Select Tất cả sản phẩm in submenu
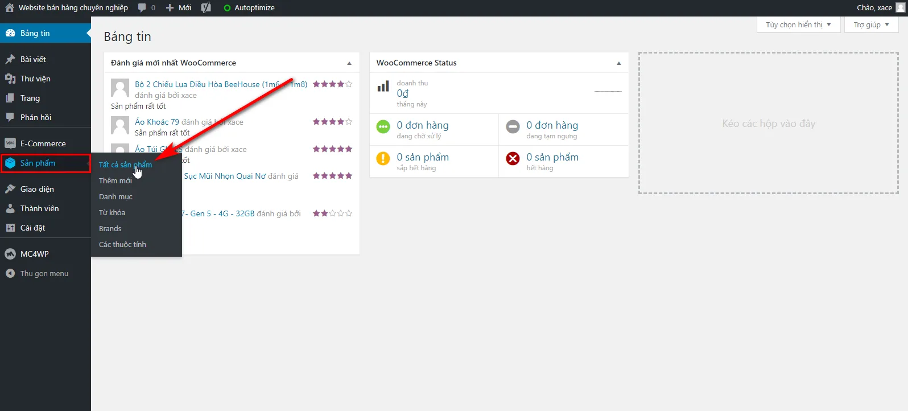 coord(125,165)
